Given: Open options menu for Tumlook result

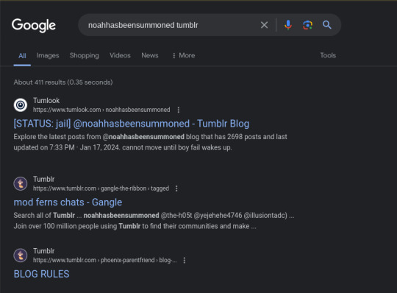Looking at the screenshot, I should click(x=179, y=110).
